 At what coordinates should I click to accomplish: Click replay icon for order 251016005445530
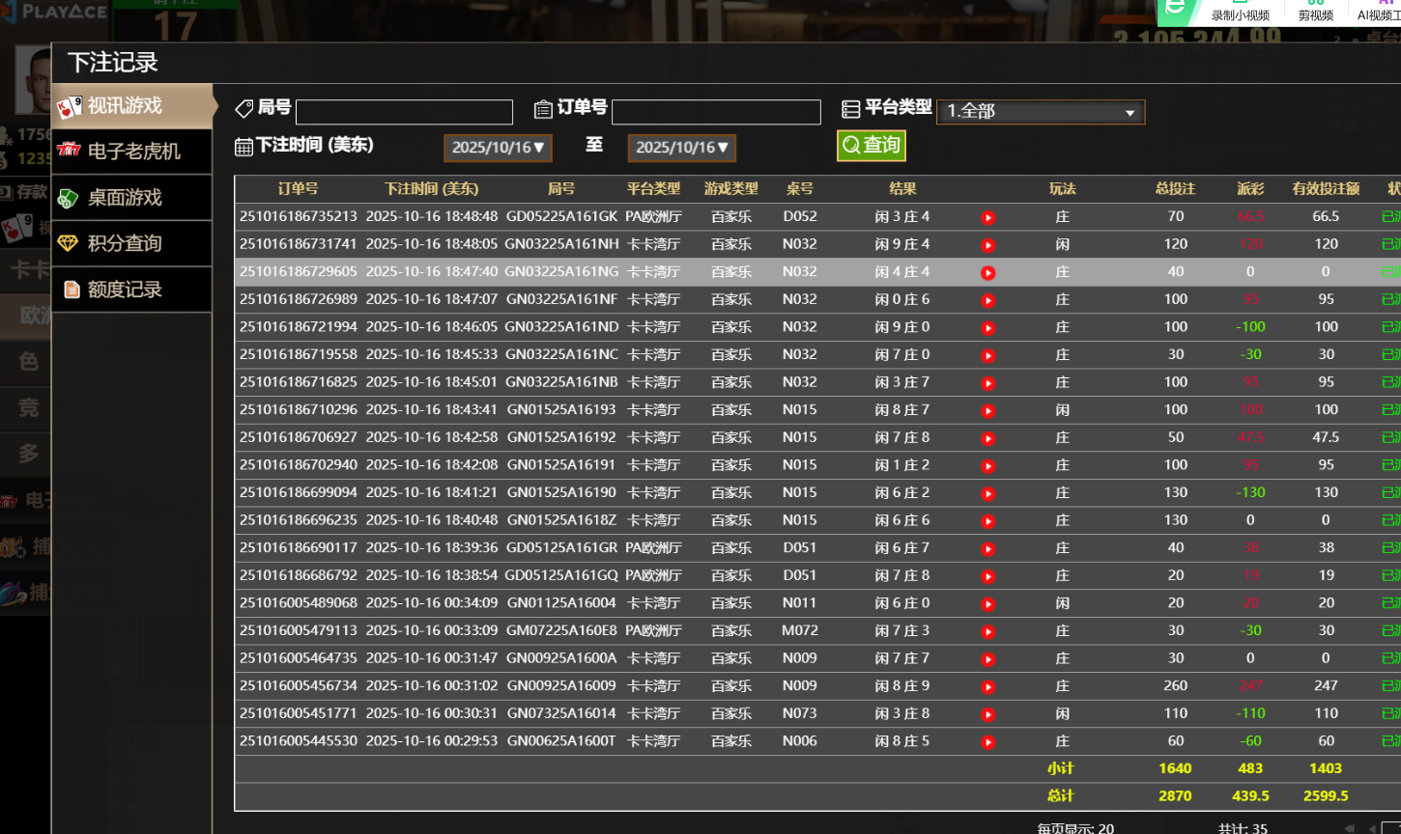pyautogui.click(x=987, y=742)
